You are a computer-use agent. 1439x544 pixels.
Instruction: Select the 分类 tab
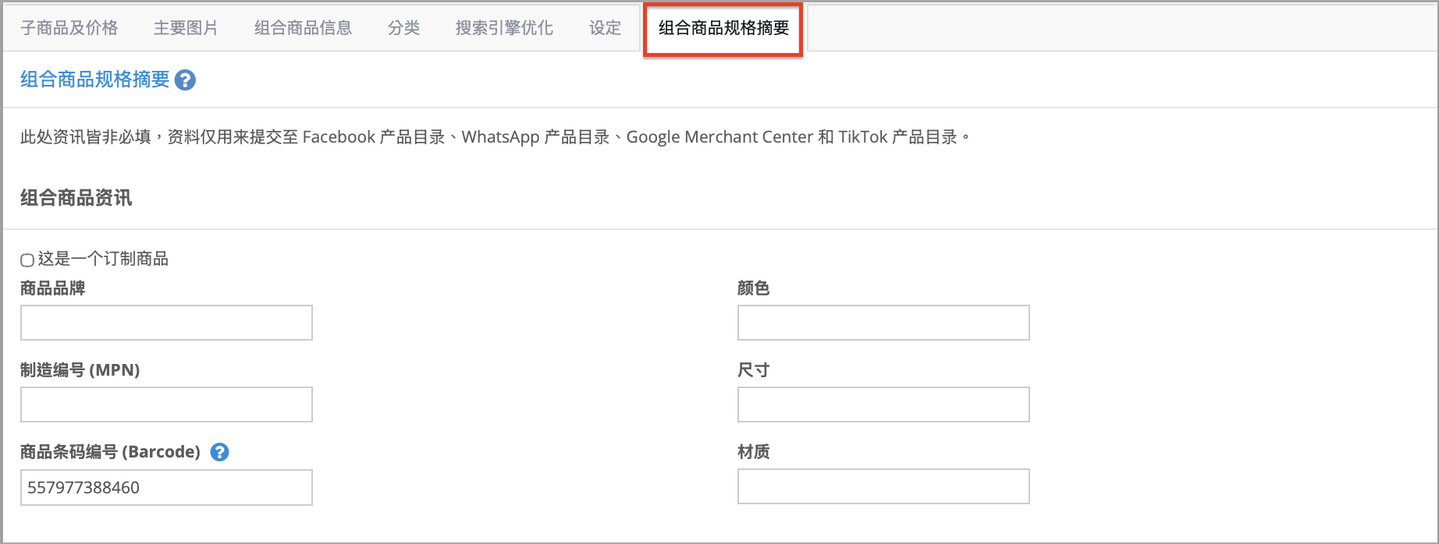pos(403,28)
